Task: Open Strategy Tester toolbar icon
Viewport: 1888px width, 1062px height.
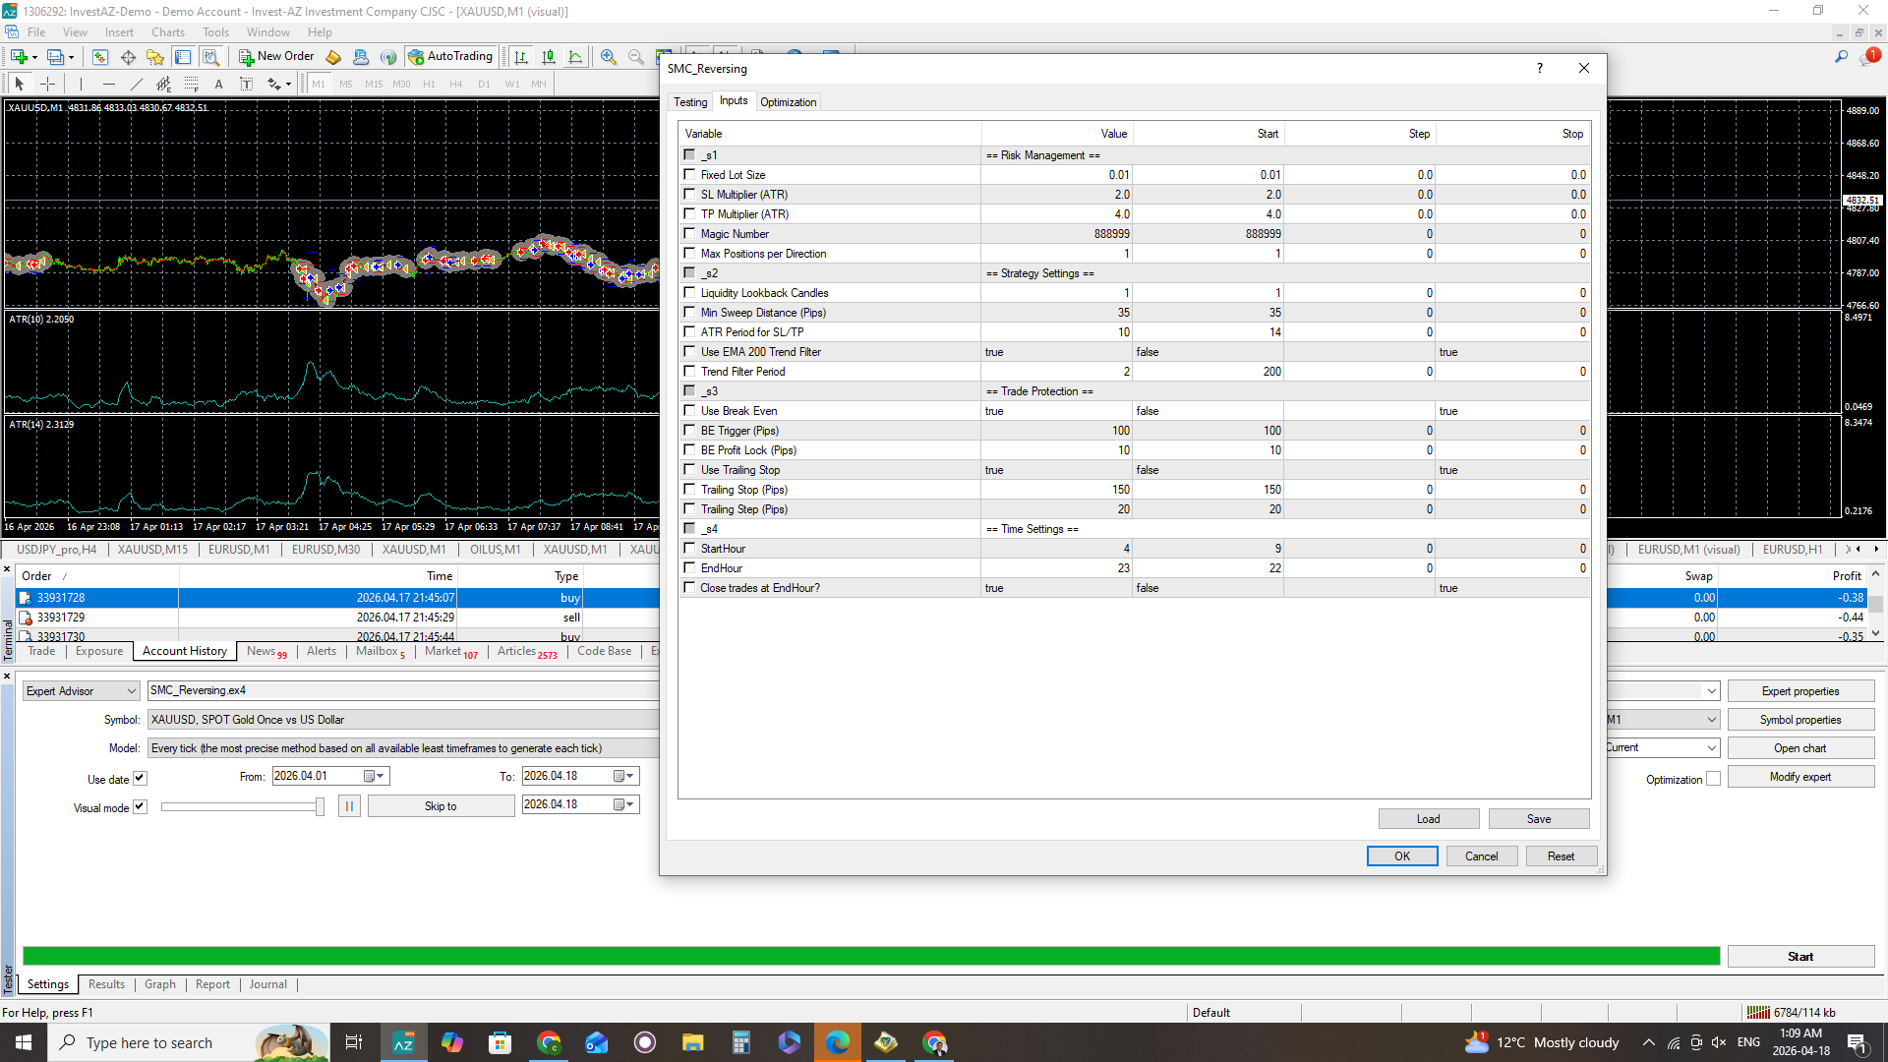Action: coord(210,57)
